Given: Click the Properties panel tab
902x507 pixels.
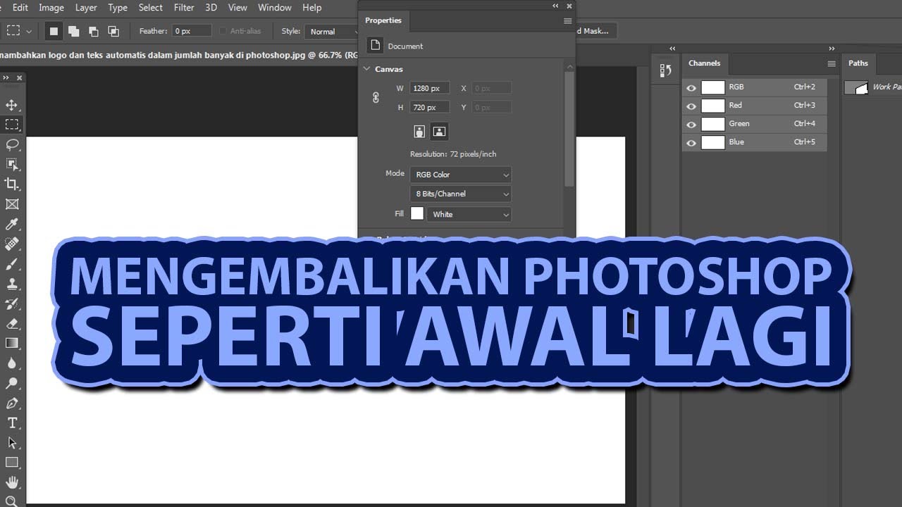Looking at the screenshot, I should pos(383,20).
